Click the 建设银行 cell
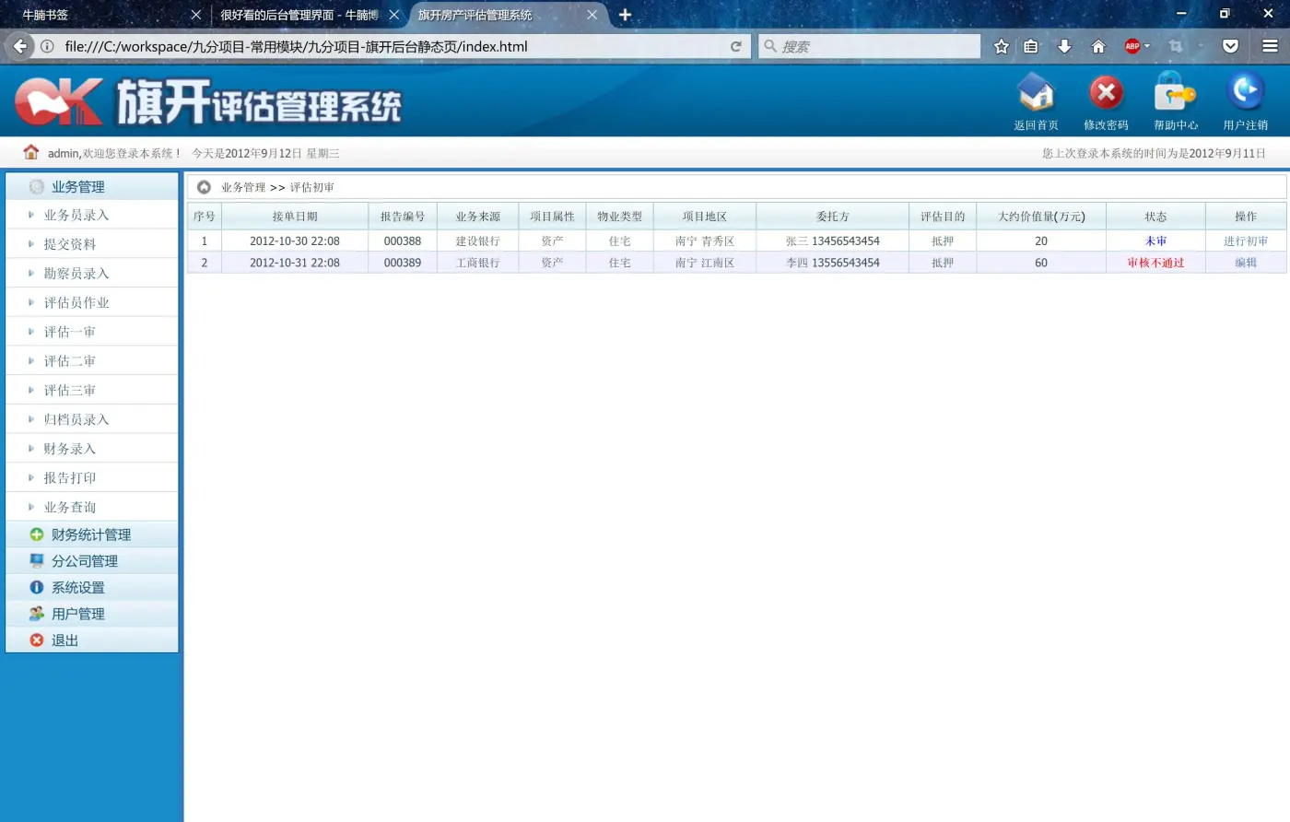This screenshot has width=1290, height=822. pos(478,241)
